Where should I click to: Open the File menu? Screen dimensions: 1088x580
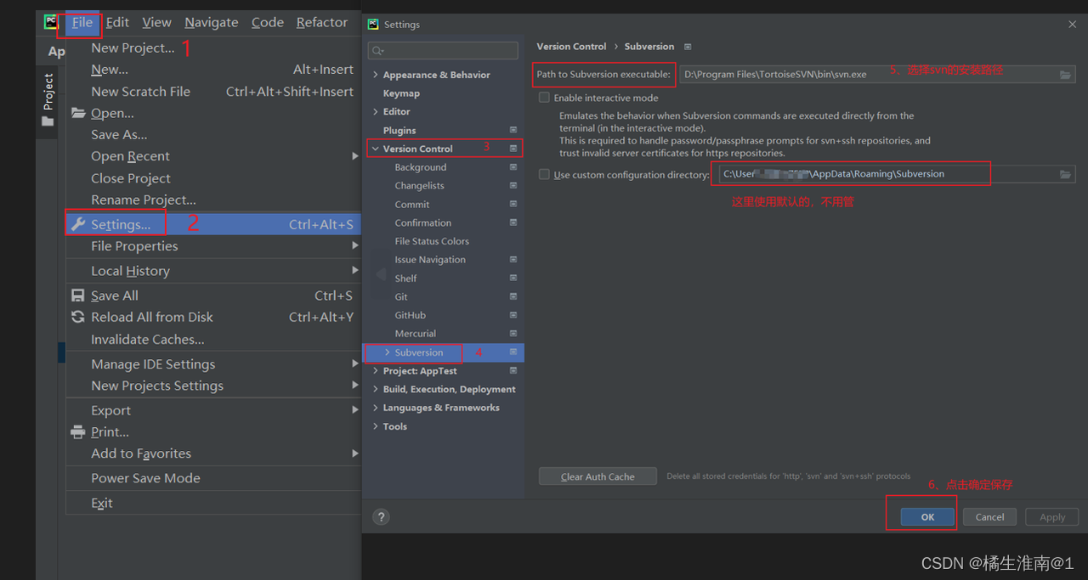click(x=82, y=22)
